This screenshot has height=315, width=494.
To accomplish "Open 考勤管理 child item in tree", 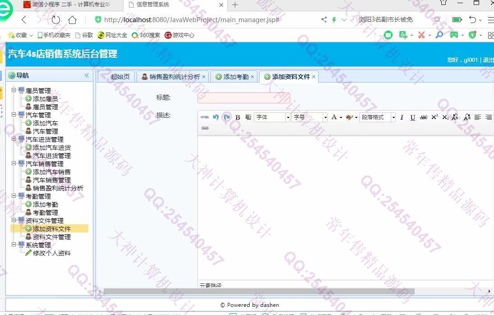I will (46, 213).
